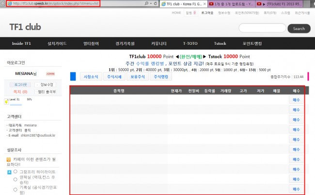
Task: Click the 전일비 column header
Action: [x=193, y=91]
